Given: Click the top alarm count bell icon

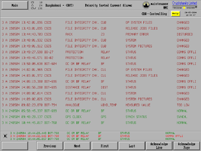Looking at the screenshot, I should click(33, 2).
